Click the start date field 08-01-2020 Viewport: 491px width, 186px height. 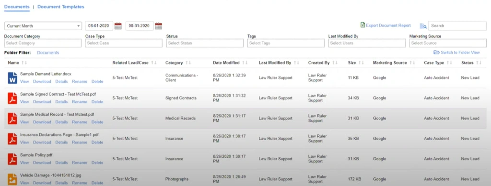point(99,26)
